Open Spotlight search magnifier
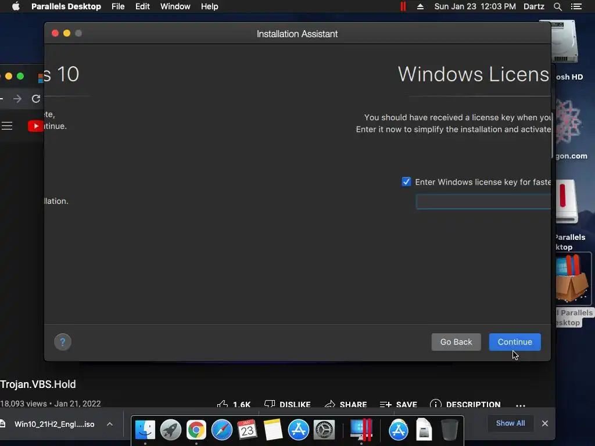The height and width of the screenshot is (446, 595). point(557,6)
